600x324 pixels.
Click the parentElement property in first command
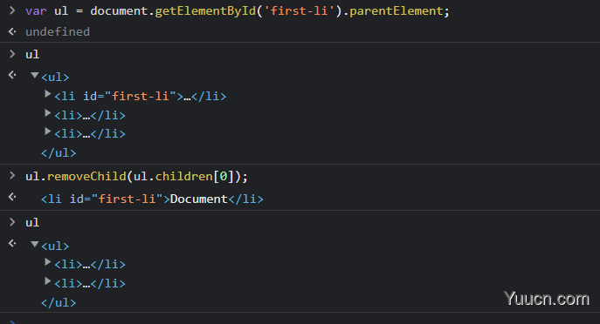(396, 11)
